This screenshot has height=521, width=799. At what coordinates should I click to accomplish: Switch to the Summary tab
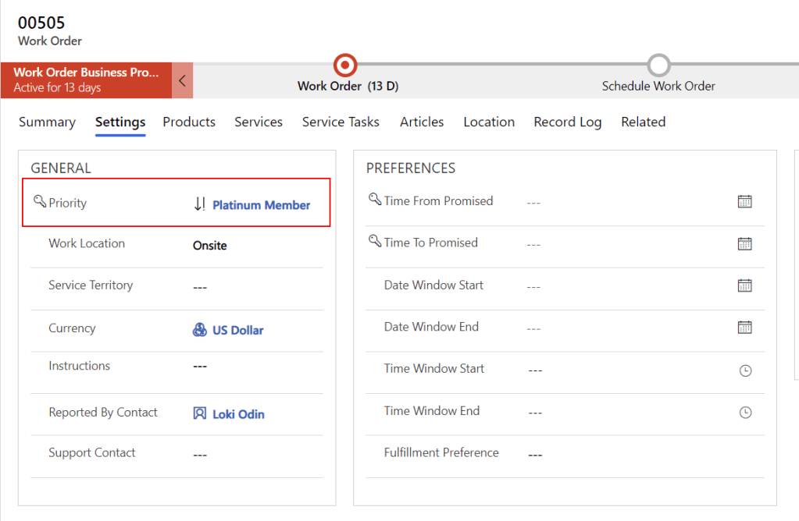[47, 122]
